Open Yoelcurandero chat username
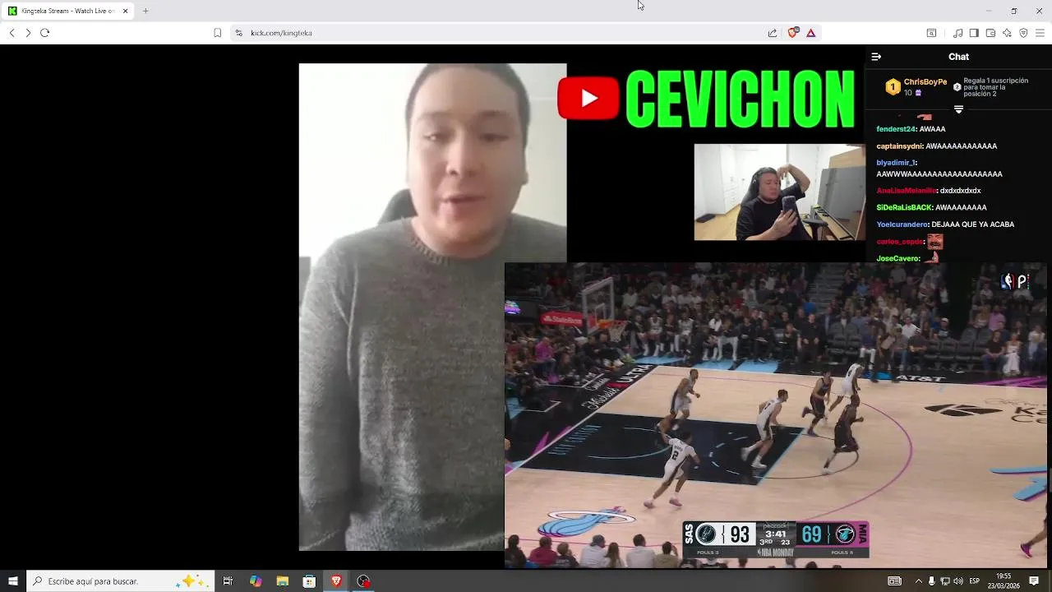1052x592 pixels. (x=902, y=224)
